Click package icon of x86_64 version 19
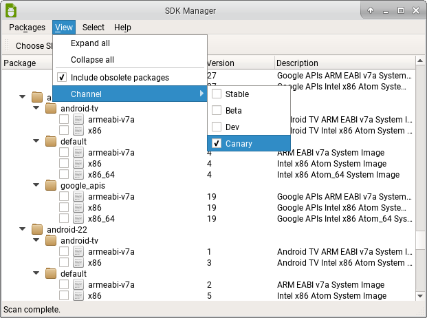Screen dimensions: 427x318 (x=78, y=219)
